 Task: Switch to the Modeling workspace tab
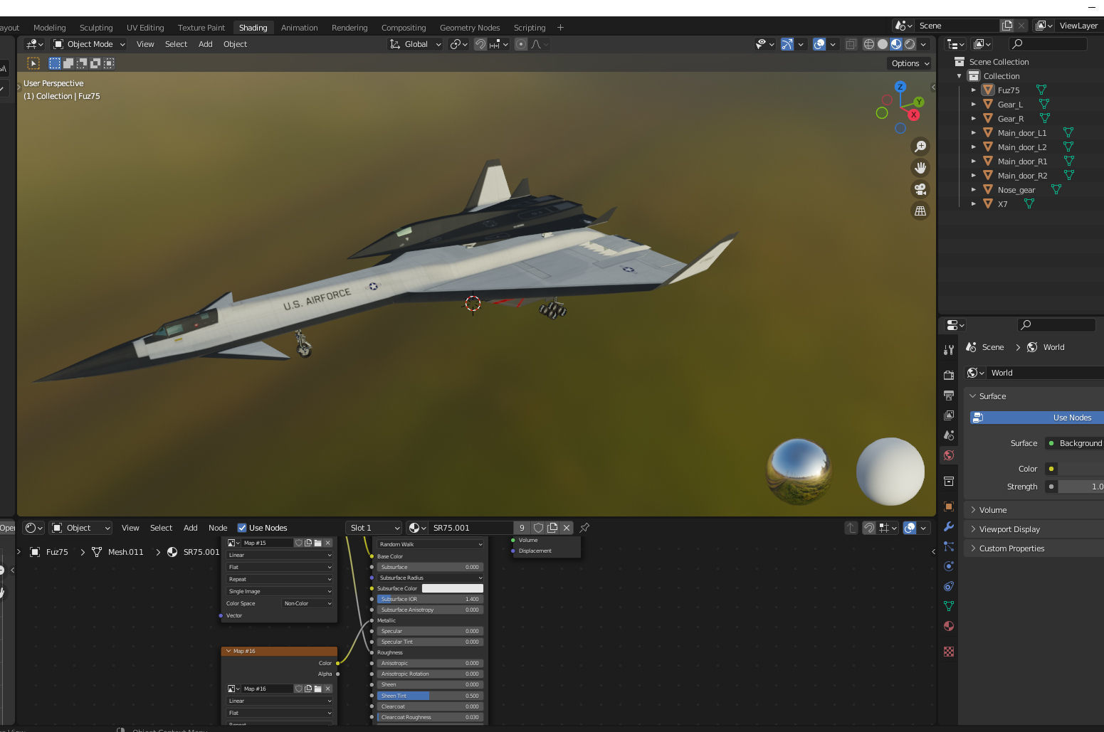click(49, 28)
